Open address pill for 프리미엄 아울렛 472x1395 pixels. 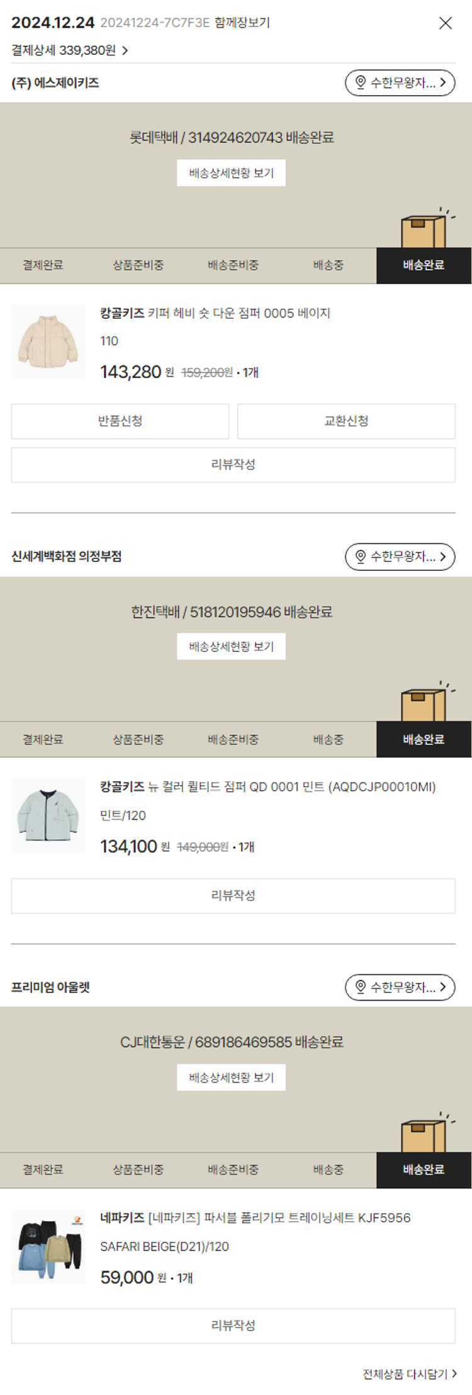[x=400, y=987]
